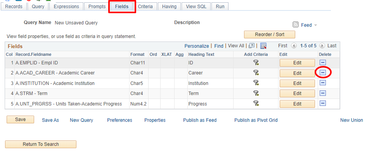Go to next rows arrow in Fields grid
Viewport: 367px width, 154px height.
click(x=322, y=46)
